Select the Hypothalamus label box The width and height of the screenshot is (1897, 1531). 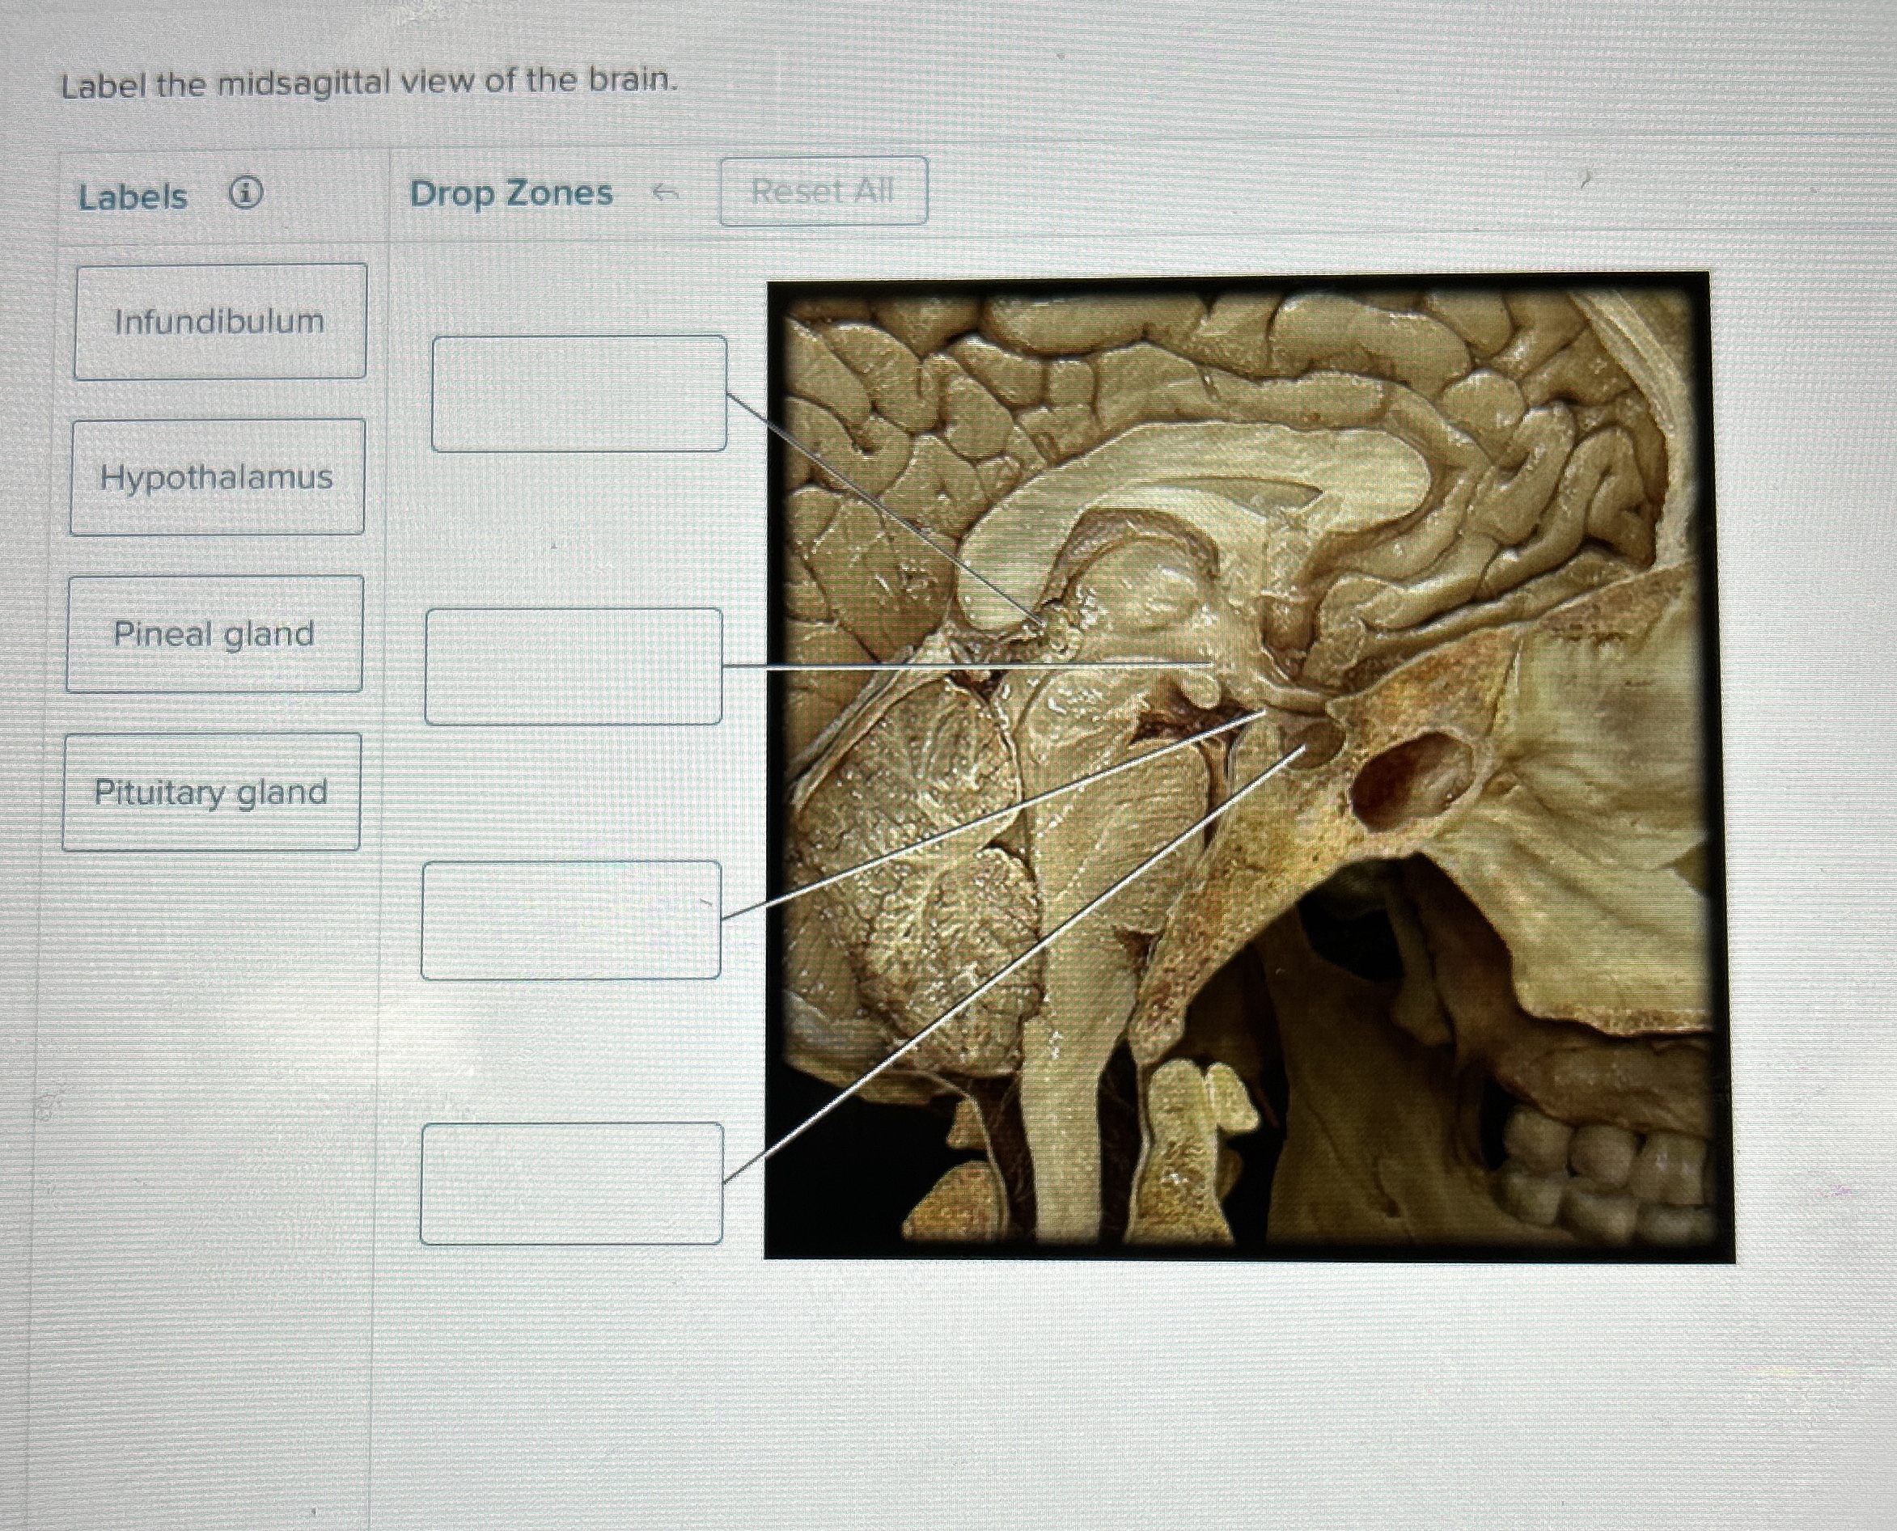point(217,477)
